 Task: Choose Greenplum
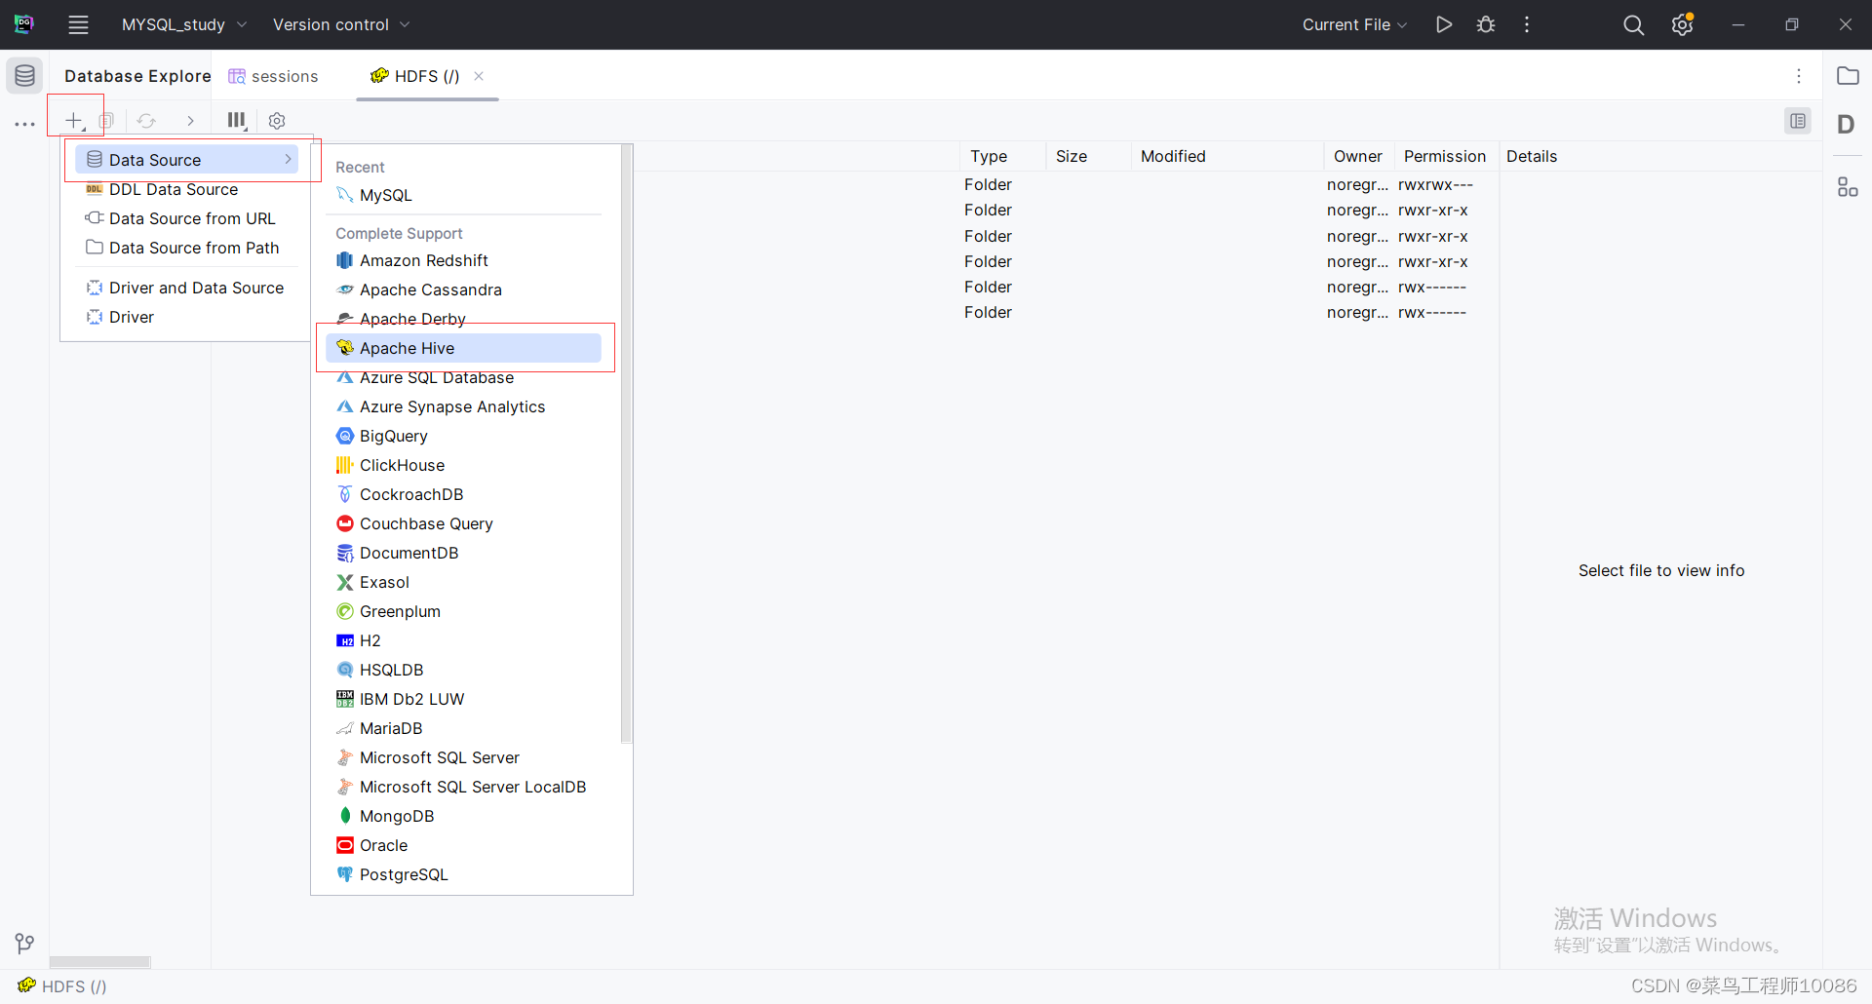(x=464, y=611)
